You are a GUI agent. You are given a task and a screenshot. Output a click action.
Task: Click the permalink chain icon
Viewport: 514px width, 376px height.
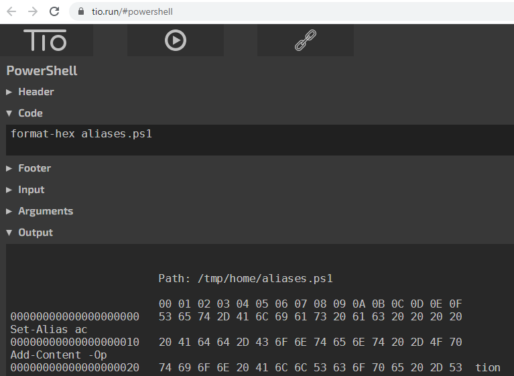306,41
